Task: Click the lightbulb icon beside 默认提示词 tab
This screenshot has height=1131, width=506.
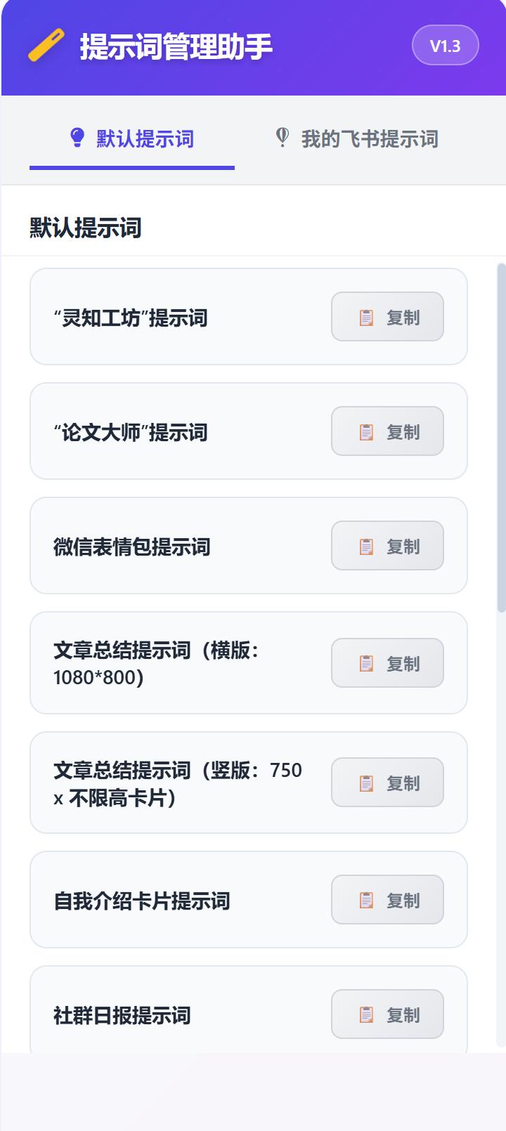Action: [77, 138]
